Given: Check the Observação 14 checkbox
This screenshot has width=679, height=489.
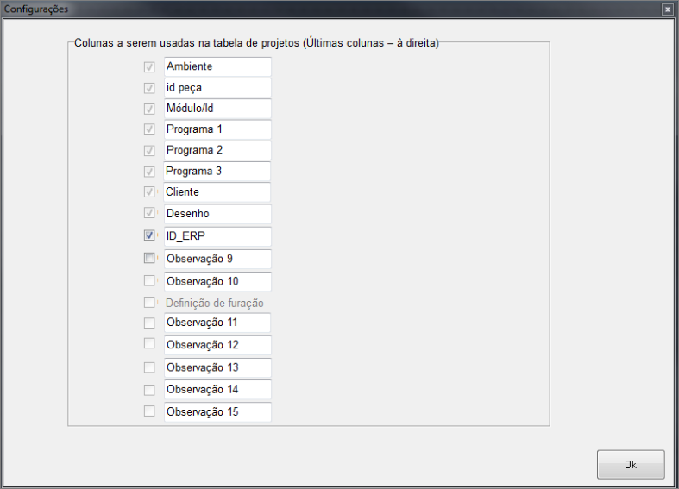Looking at the screenshot, I should [x=149, y=389].
